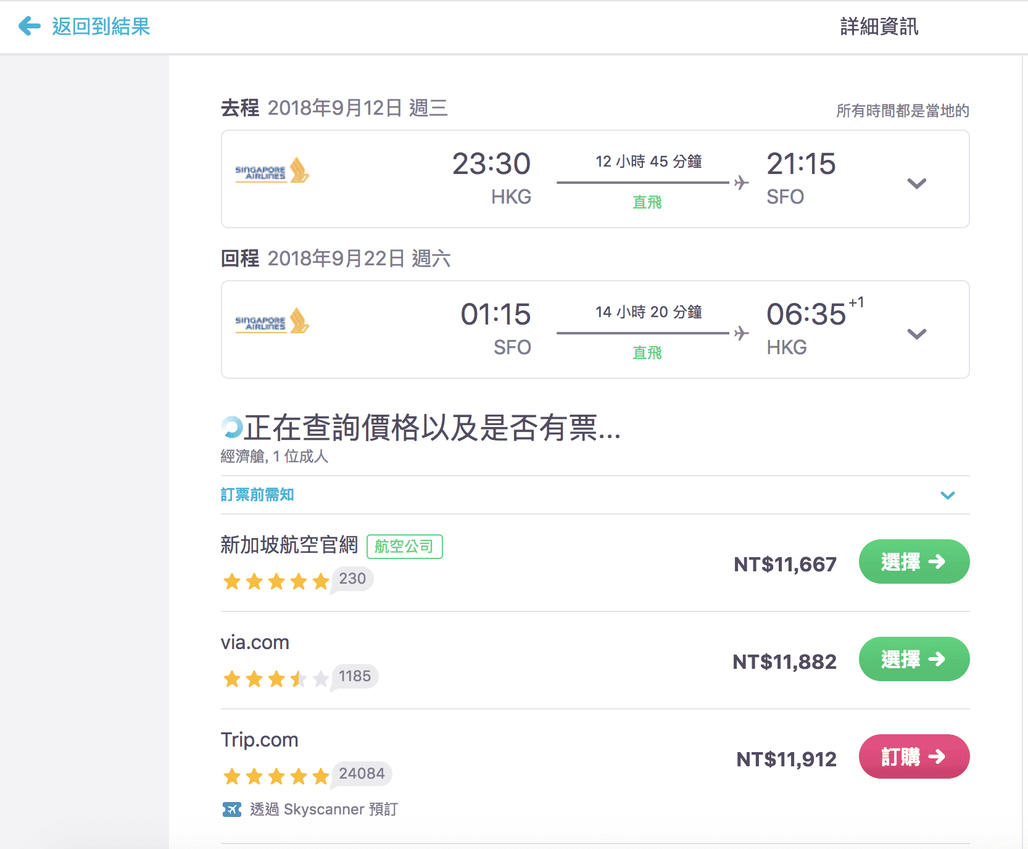Click price NT$11,667
Viewport: 1028px width, 849px height.
(x=785, y=564)
